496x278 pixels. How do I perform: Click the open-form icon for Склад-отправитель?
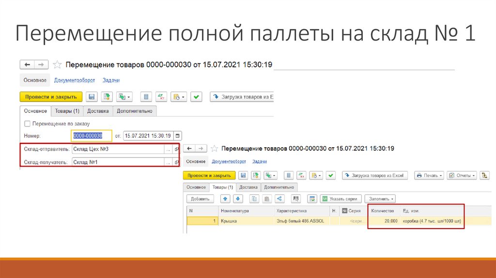(177, 149)
